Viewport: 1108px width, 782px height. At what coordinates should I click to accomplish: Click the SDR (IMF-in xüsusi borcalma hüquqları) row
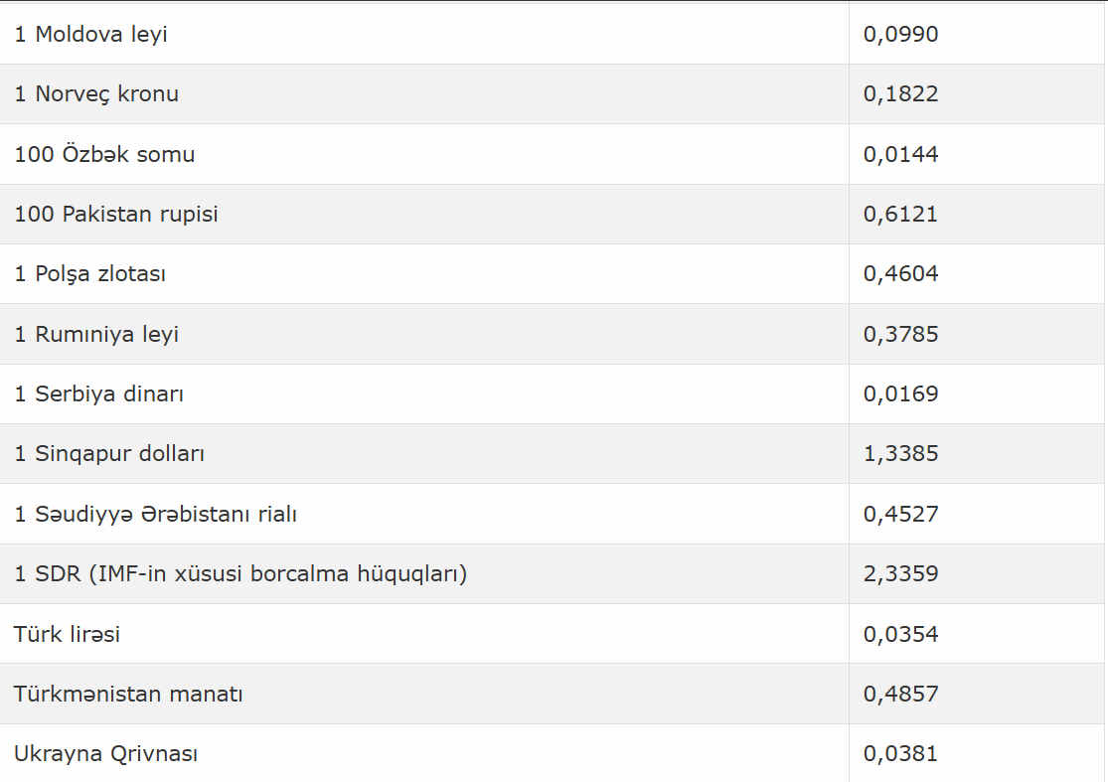point(552,573)
